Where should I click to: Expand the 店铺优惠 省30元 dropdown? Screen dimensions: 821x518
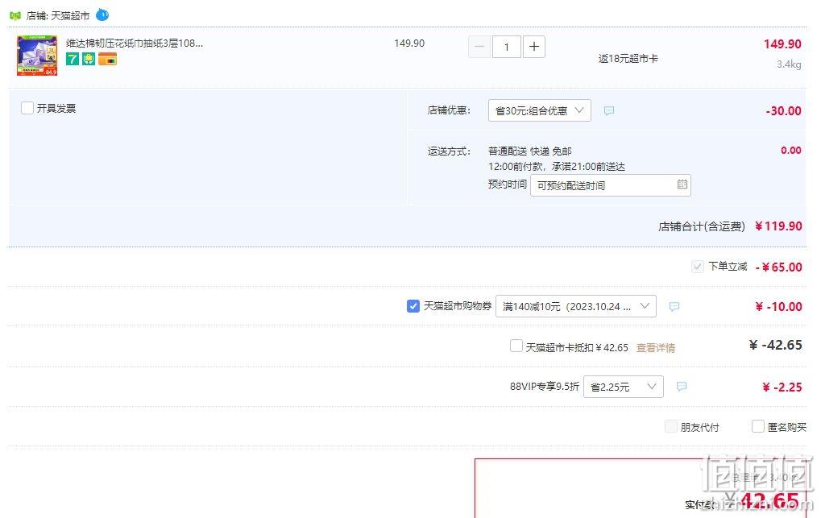(x=539, y=110)
